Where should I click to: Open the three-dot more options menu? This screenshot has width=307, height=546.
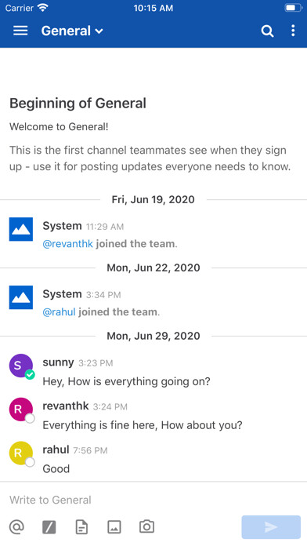click(293, 31)
